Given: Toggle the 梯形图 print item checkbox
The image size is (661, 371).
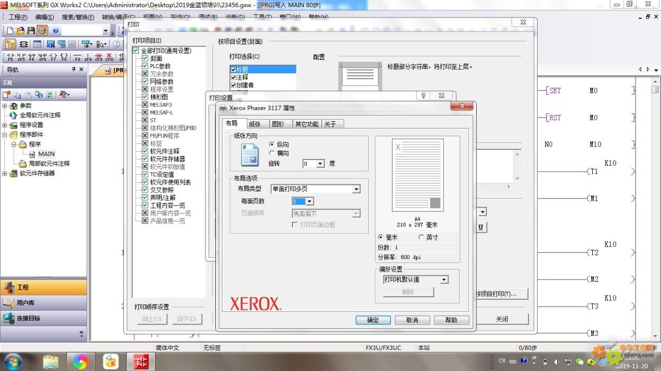Looking at the screenshot, I should point(145,97).
